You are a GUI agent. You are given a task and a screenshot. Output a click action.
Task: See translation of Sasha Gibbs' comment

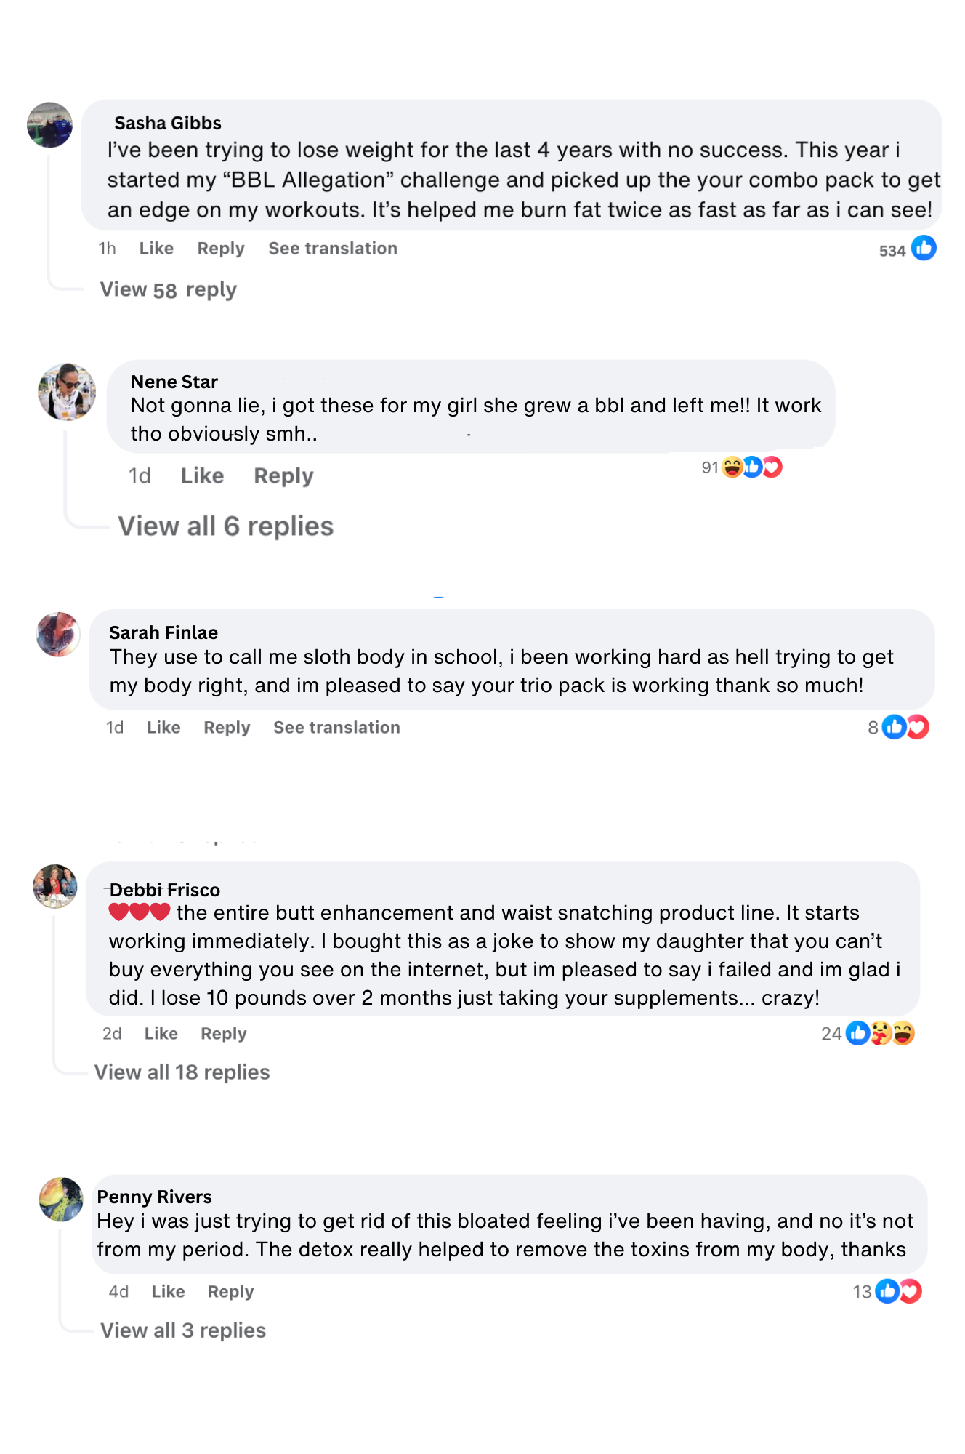coord(333,249)
